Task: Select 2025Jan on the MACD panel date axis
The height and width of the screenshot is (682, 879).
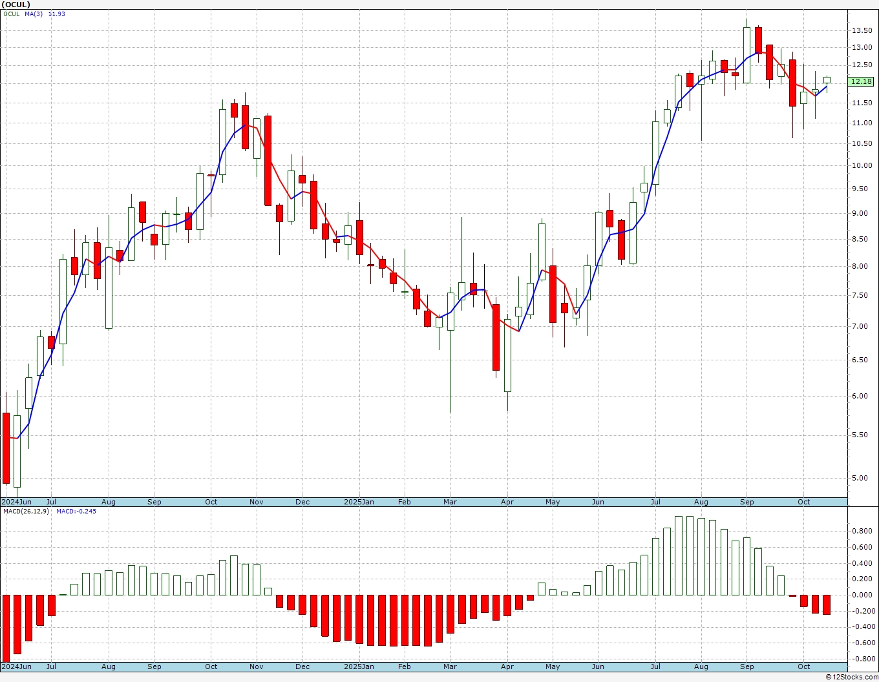Action: [359, 666]
